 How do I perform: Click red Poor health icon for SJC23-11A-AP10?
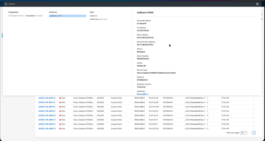coord(60,98)
